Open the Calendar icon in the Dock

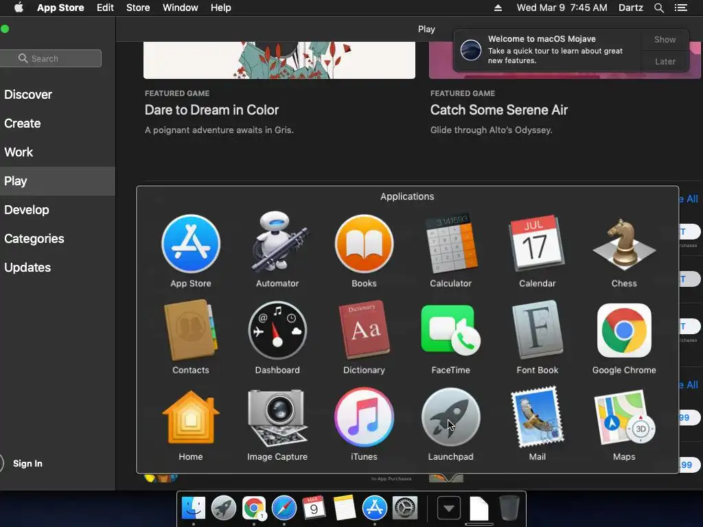click(314, 508)
